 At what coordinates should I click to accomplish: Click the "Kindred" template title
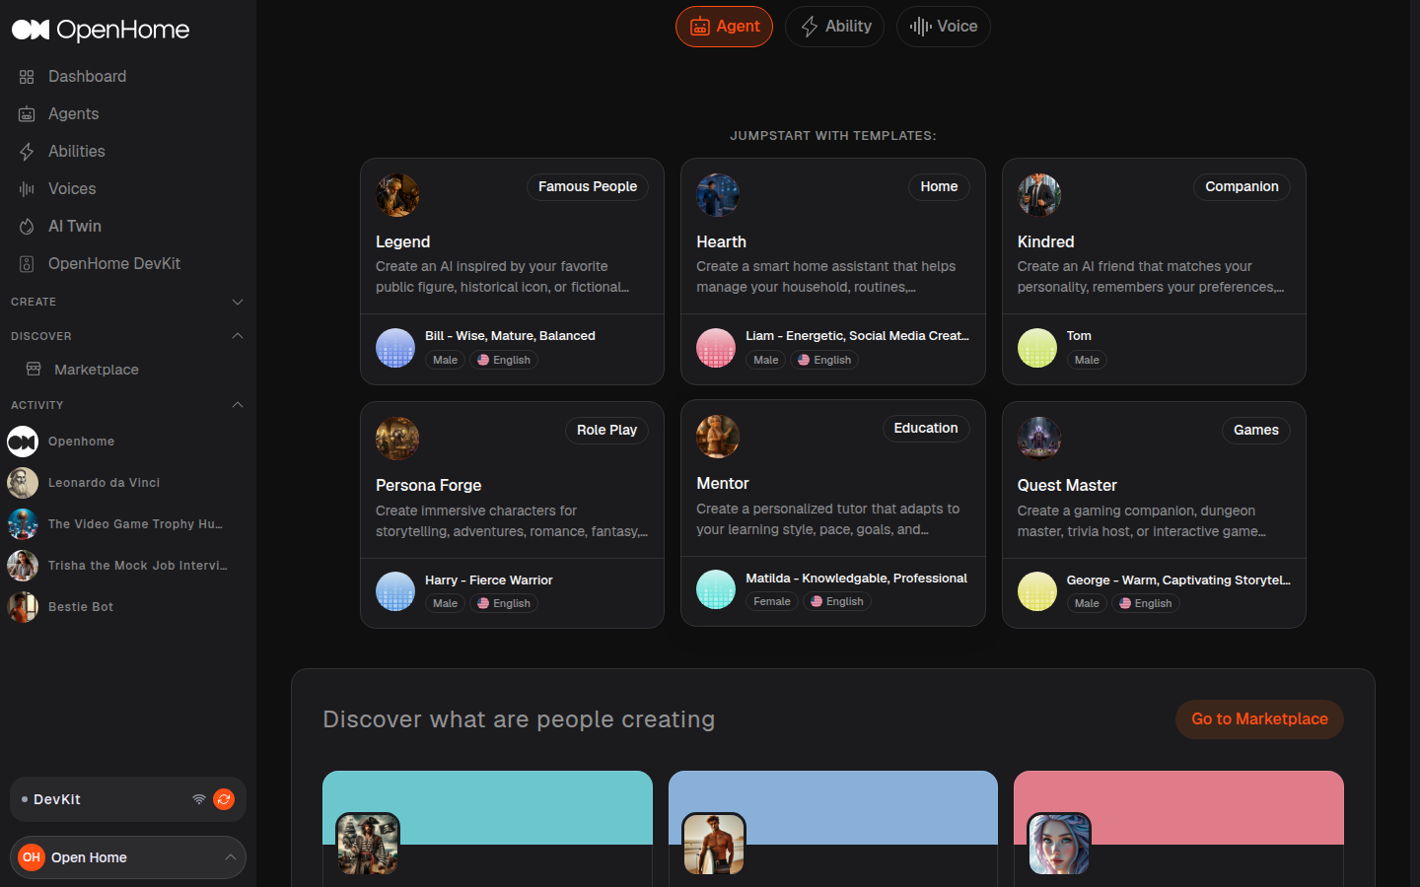(1045, 242)
